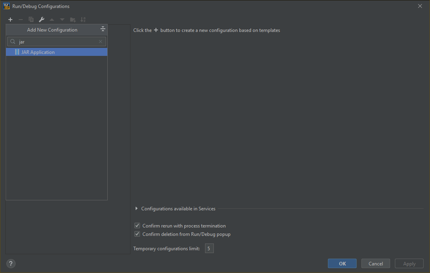Collapse the Add New Configuration list

click(x=103, y=29)
